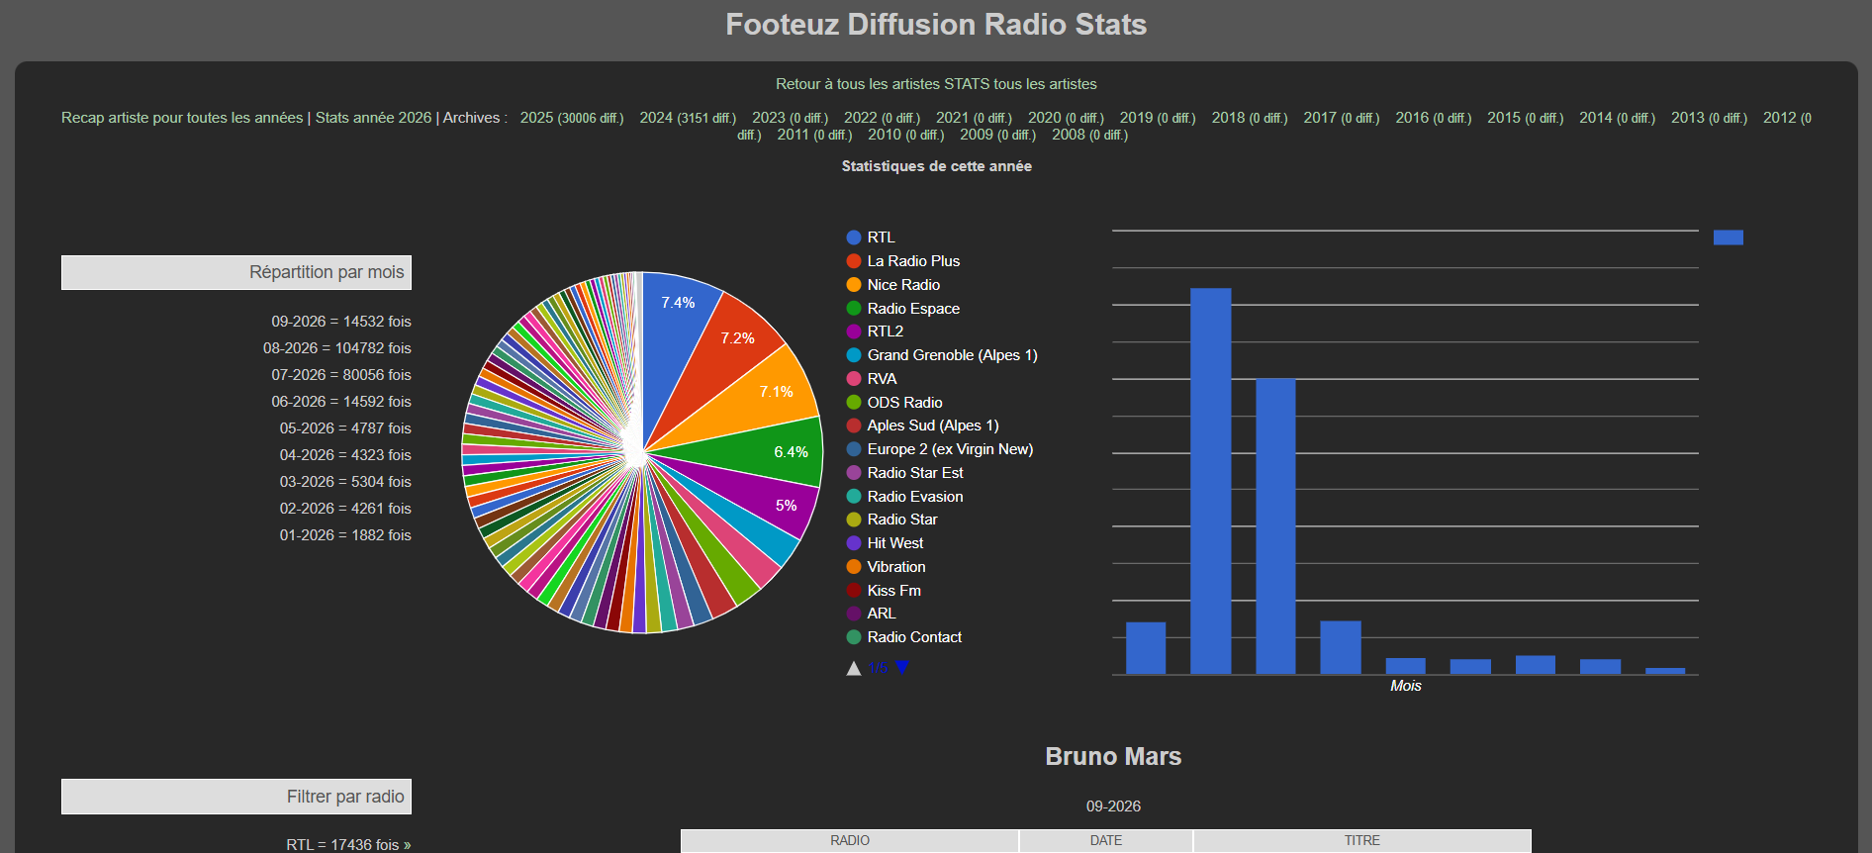This screenshot has width=1872, height=853.
Task: Click the RTL2 purple legend marker
Action: coord(854,332)
